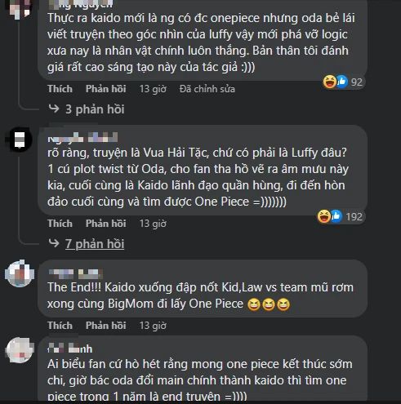
Task: Click the laughing reaction icon beside count 192
Action: pos(324,216)
